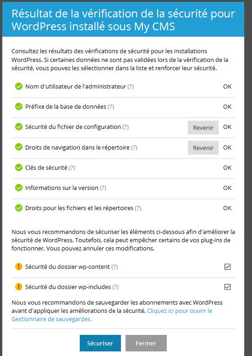Open help (?) for Préfixe de la base de données
The width and height of the screenshot is (252, 356).
pos(111,107)
